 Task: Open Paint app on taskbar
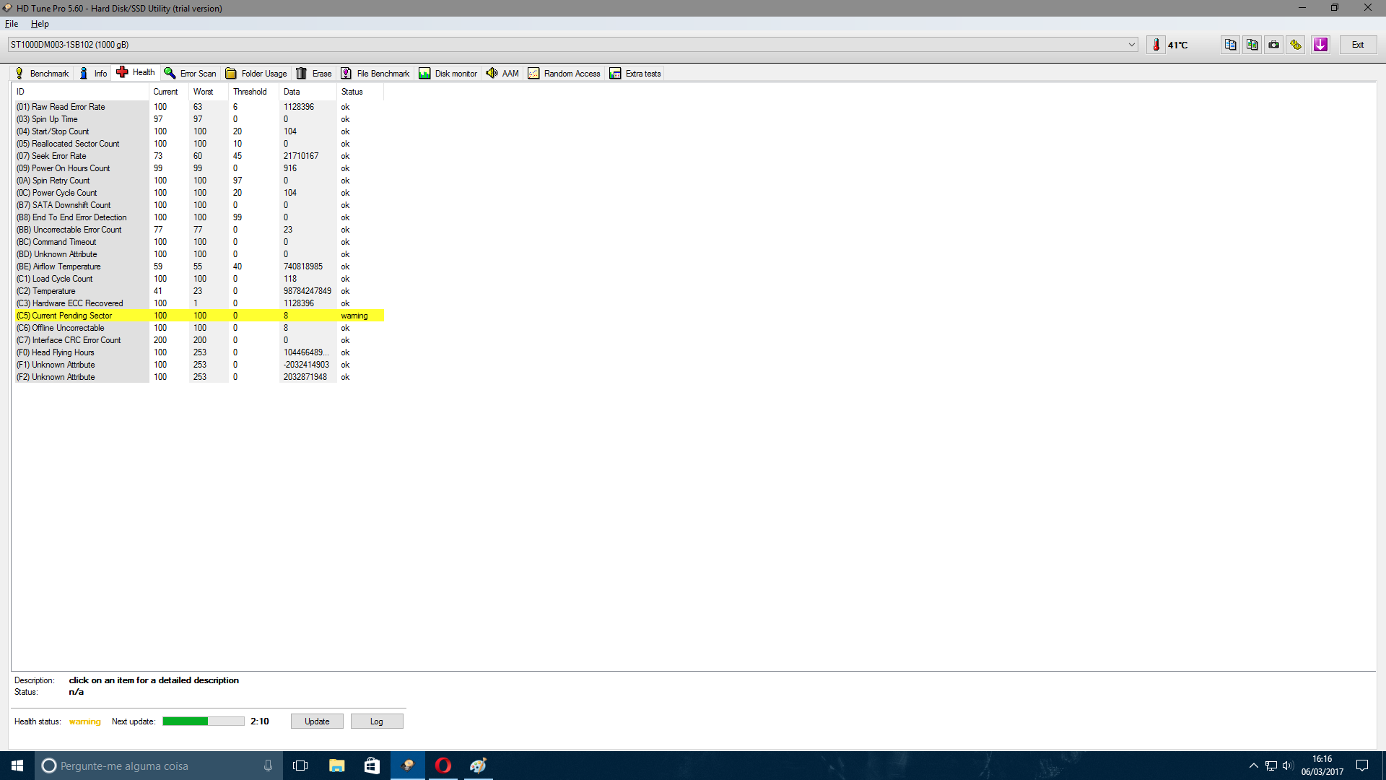click(x=479, y=766)
